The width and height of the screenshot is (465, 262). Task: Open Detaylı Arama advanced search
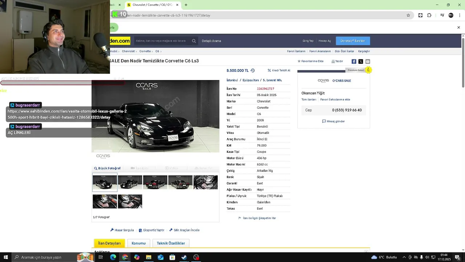tap(211, 41)
